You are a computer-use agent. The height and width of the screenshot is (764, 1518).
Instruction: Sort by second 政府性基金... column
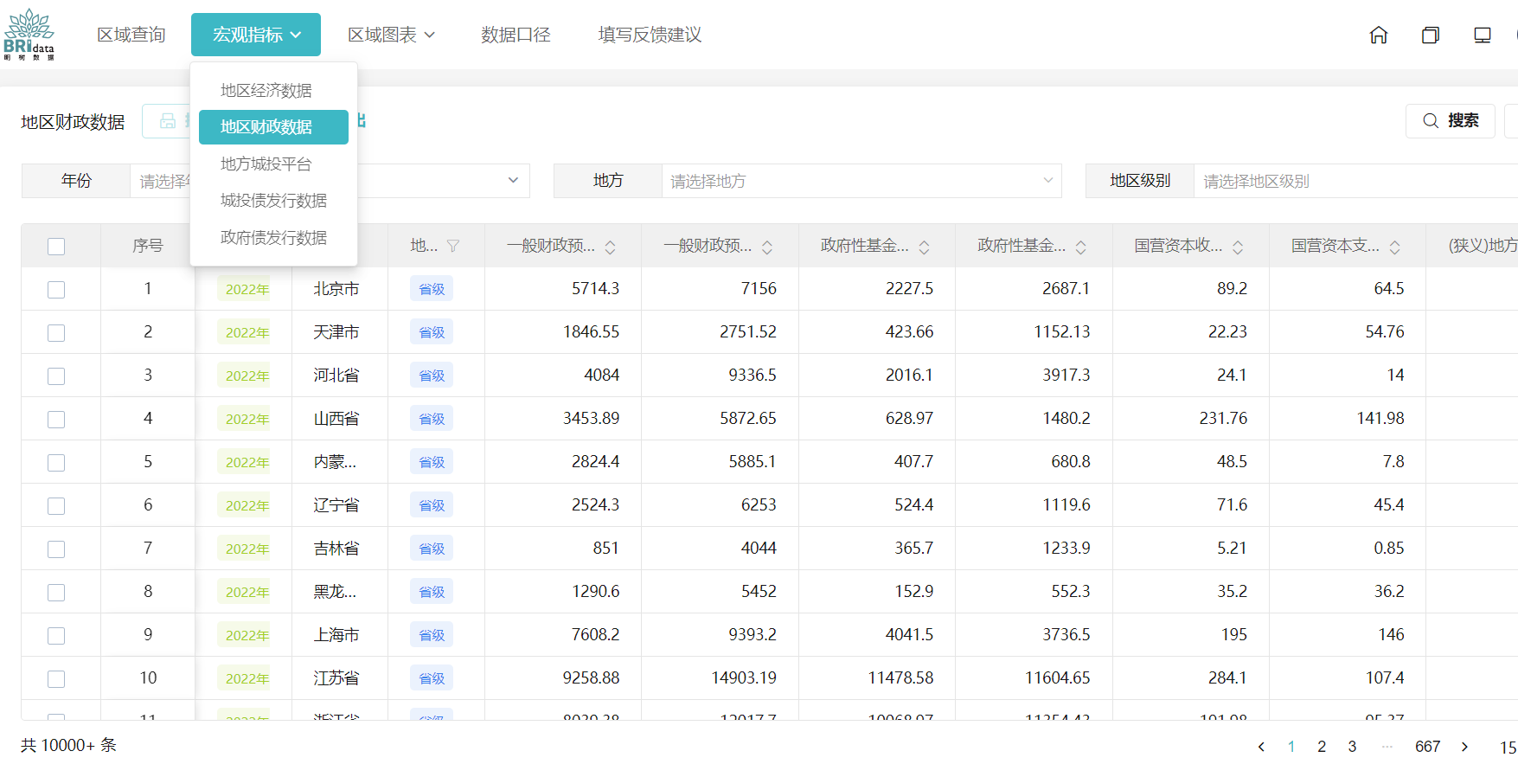coord(1081,247)
